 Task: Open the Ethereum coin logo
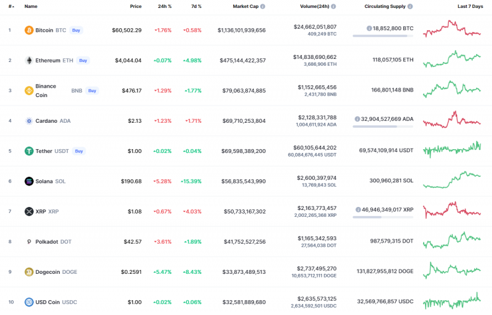(x=29, y=61)
